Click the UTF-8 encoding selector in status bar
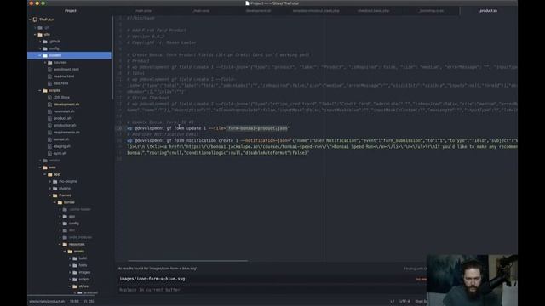Screen dimensions: 545x306 405,302
